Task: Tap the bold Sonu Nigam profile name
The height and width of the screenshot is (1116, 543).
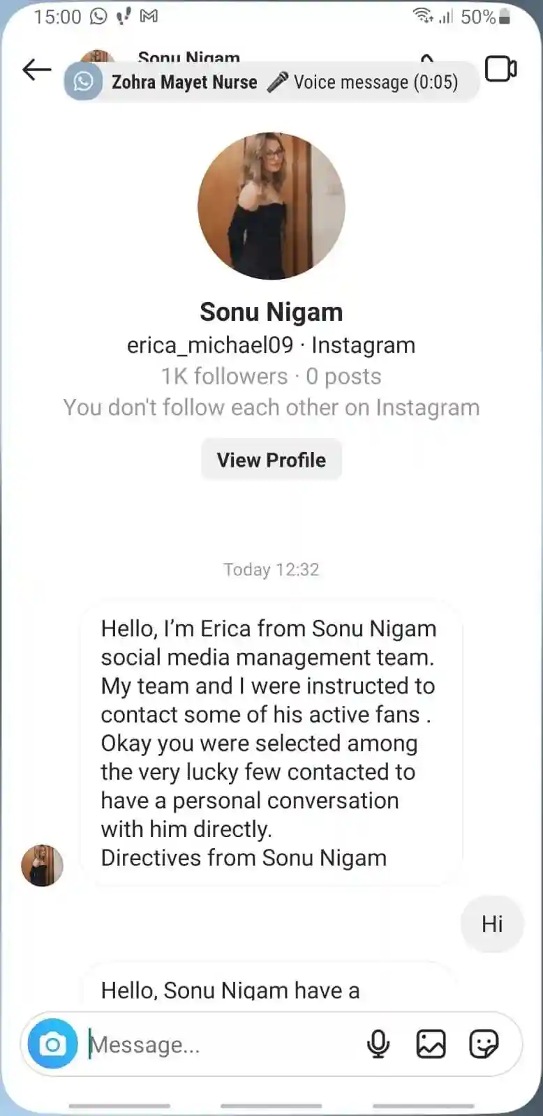Action: click(x=271, y=312)
